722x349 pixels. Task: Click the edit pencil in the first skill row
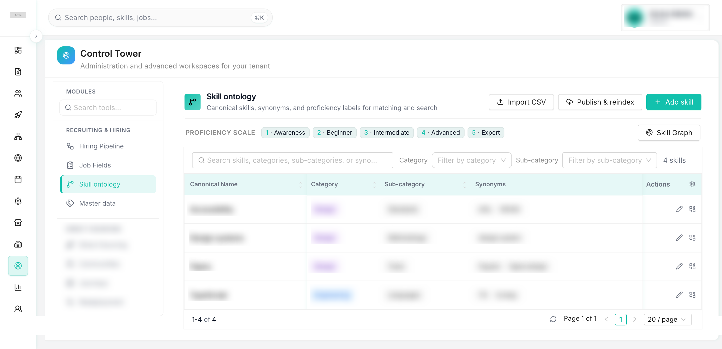click(679, 209)
